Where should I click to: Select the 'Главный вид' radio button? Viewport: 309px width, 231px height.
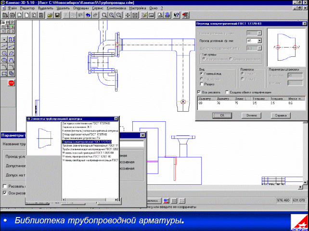[x=201, y=74]
